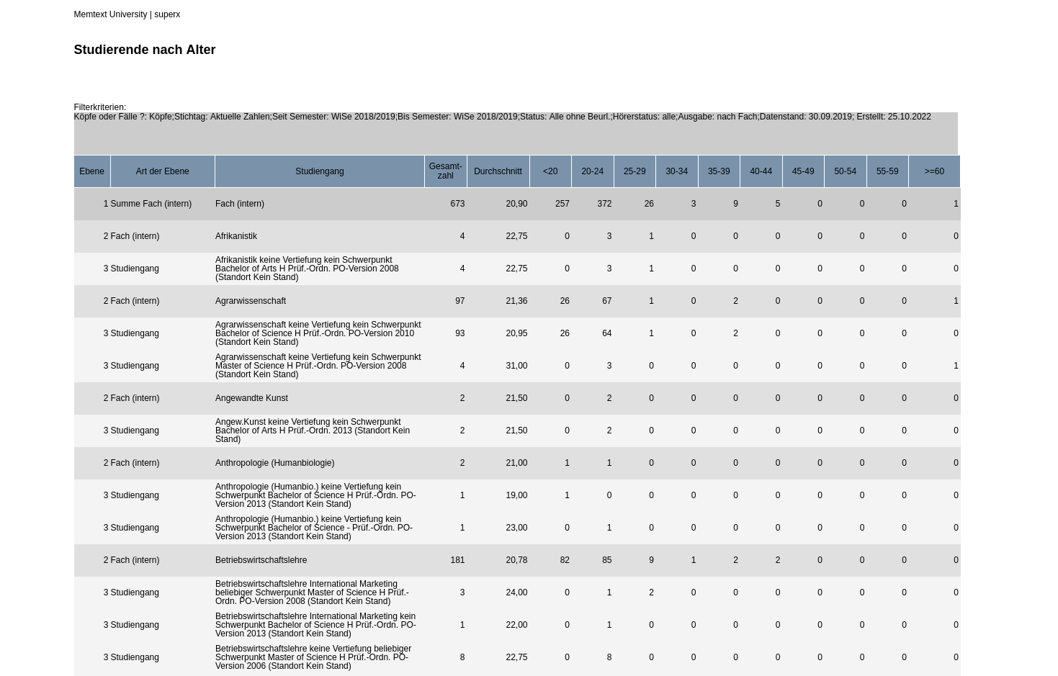Select the average value 31,00
The height and width of the screenshot is (676, 1058).
(516, 366)
